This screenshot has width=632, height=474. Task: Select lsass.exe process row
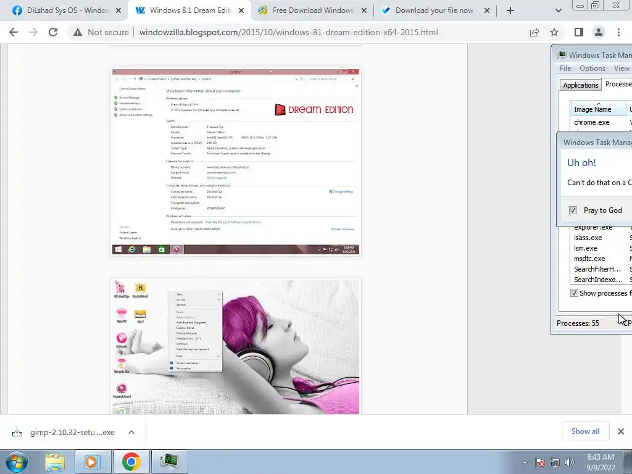[x=601, y=238]
